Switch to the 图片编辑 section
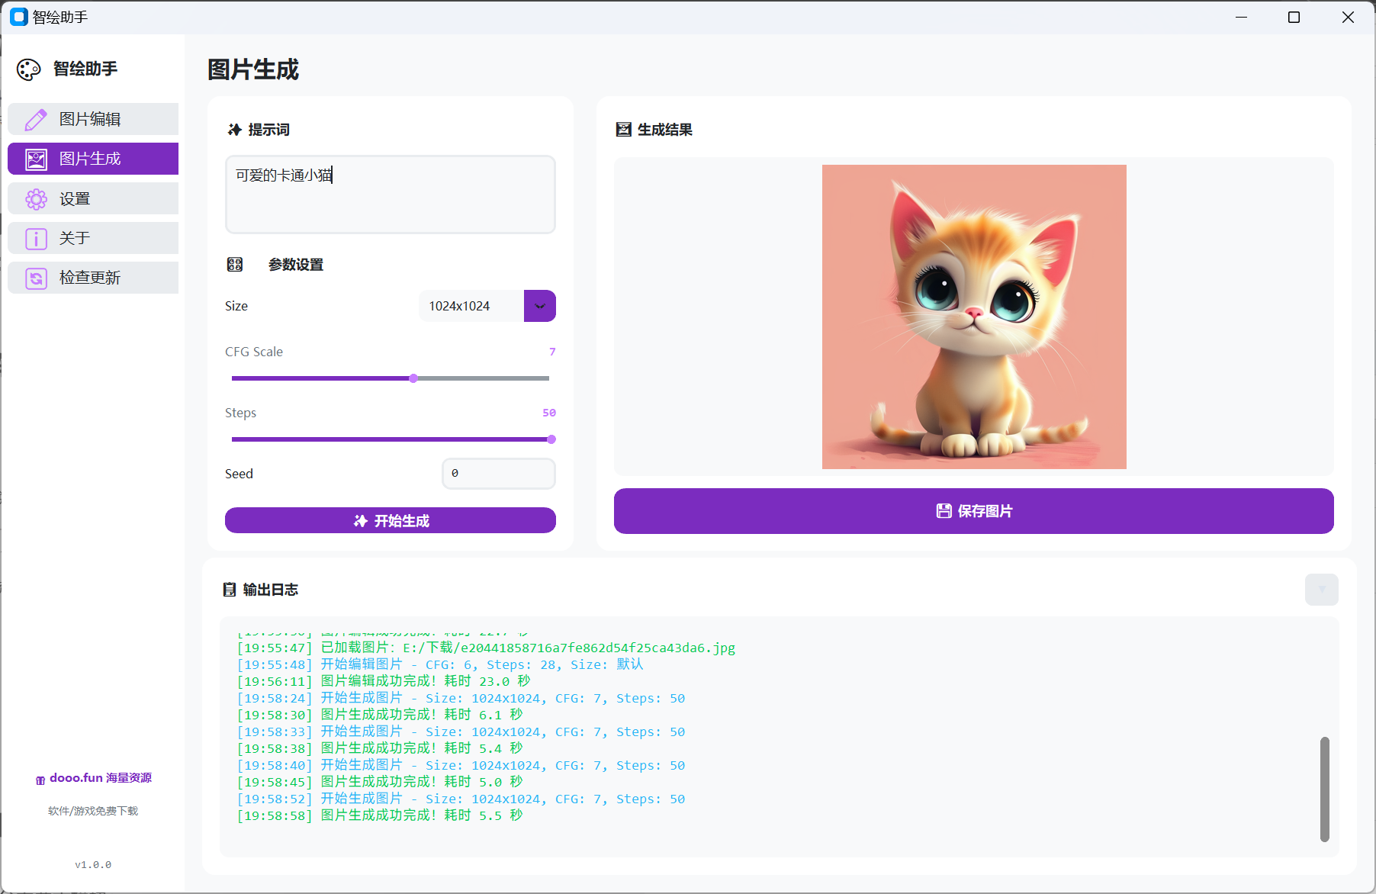Viewport: 1376px width, 894px height. pyautogui.click(x=92, y=119)
